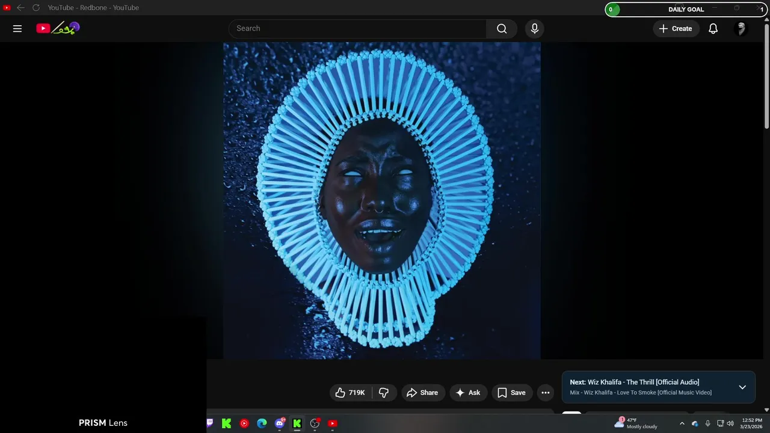
Task: Open next video Wiz Khalifa The Thrill
Action: click(x=634, y=382)
